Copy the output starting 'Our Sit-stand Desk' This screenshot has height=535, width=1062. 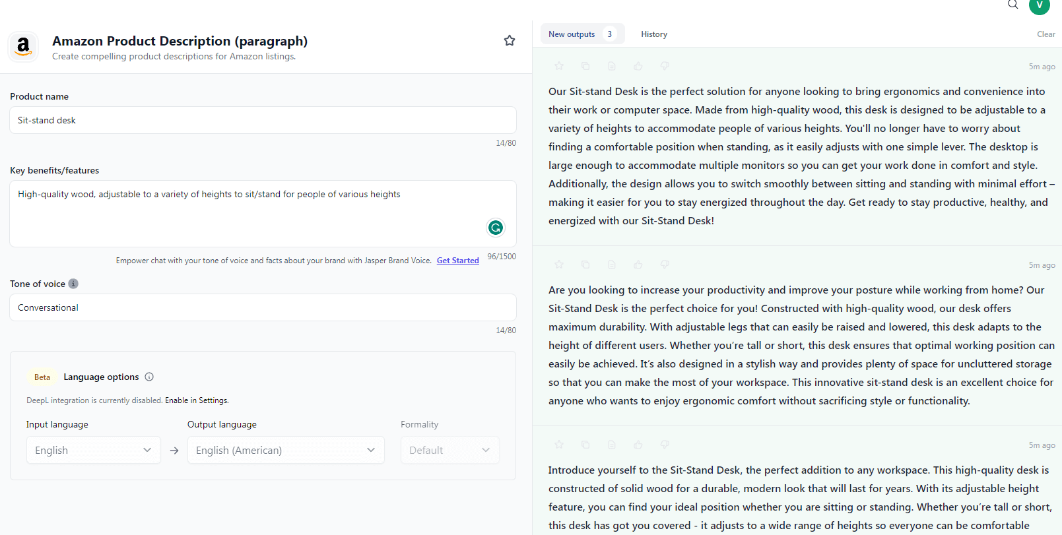click(585, 66)
